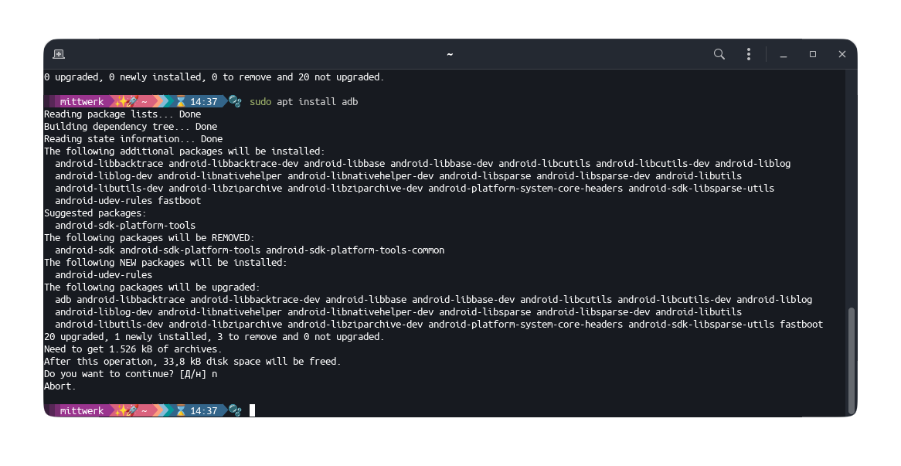Open a new terminal tab

point(59,54)
